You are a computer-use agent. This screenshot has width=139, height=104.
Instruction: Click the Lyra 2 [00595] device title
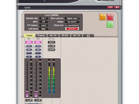[51, 15]
